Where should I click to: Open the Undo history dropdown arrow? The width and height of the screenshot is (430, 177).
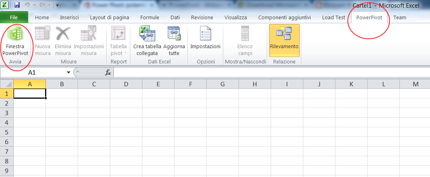tap(34, 5)
